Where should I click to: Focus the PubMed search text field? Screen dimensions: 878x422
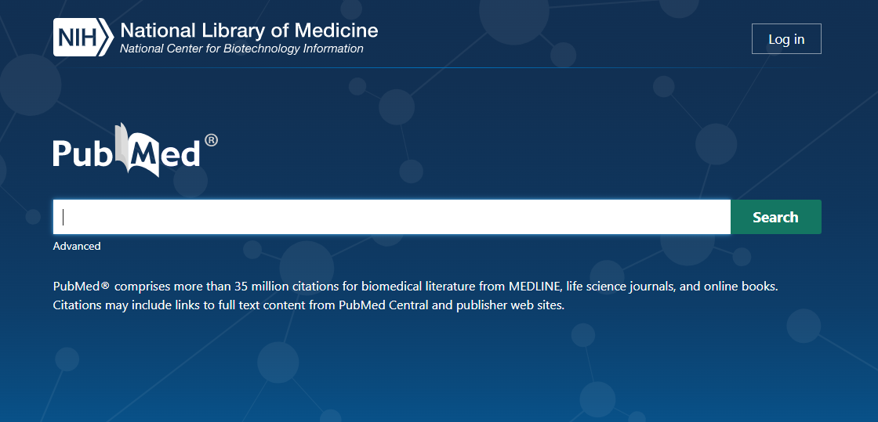pos(392,217)
